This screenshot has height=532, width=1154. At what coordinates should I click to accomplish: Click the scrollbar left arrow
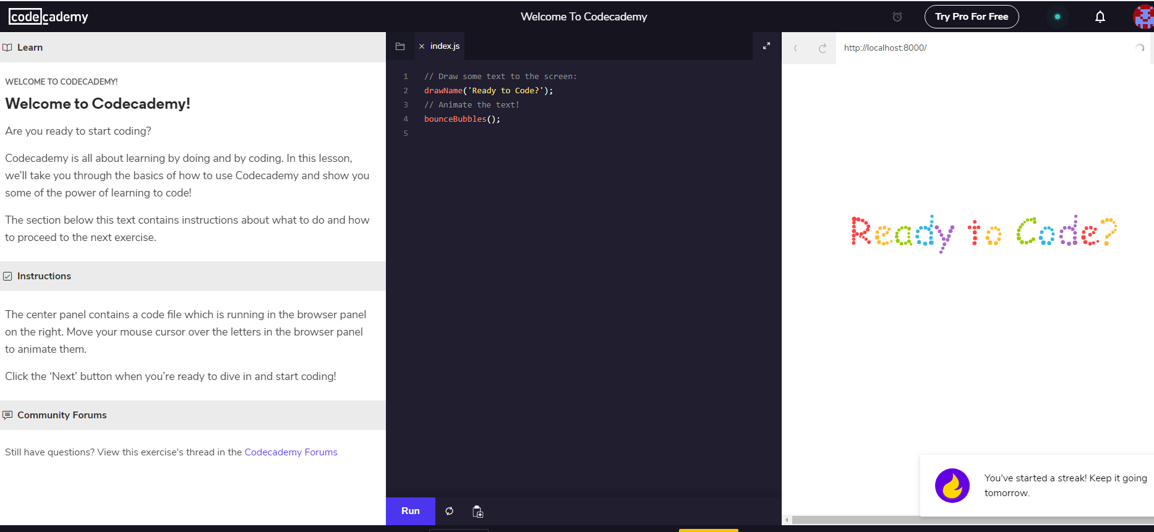pos(787,520)
